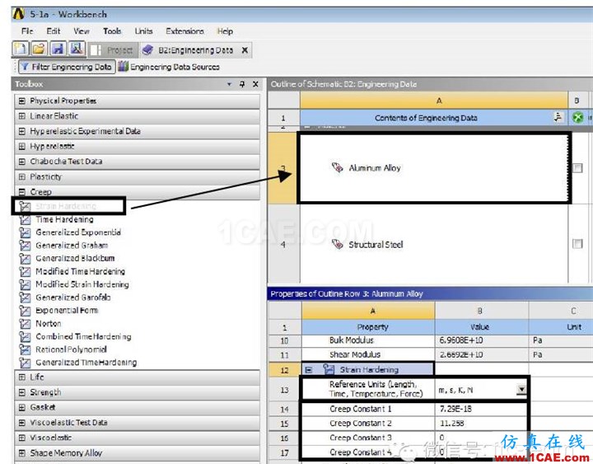The height and width of the screenshot is (464, 593).
Task: Select Exponential Form creep model icon
Action: pos(25,311)
